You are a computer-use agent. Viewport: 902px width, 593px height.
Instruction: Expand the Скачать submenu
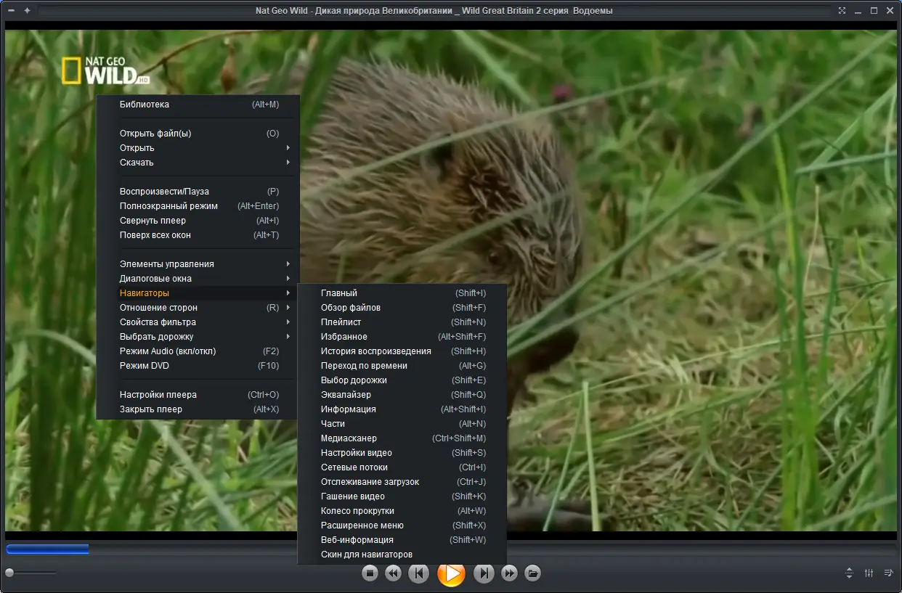click(x=137, y=163)
